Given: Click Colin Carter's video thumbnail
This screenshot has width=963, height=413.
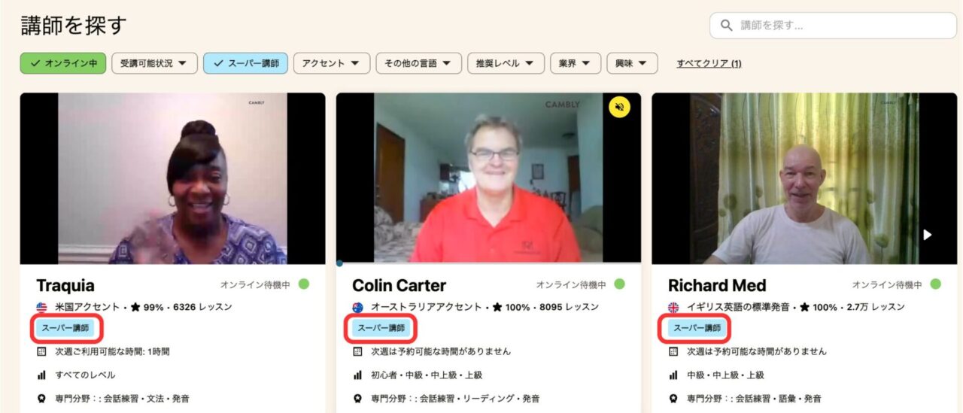Looking at the screenshot, I should tap(488, 178).
